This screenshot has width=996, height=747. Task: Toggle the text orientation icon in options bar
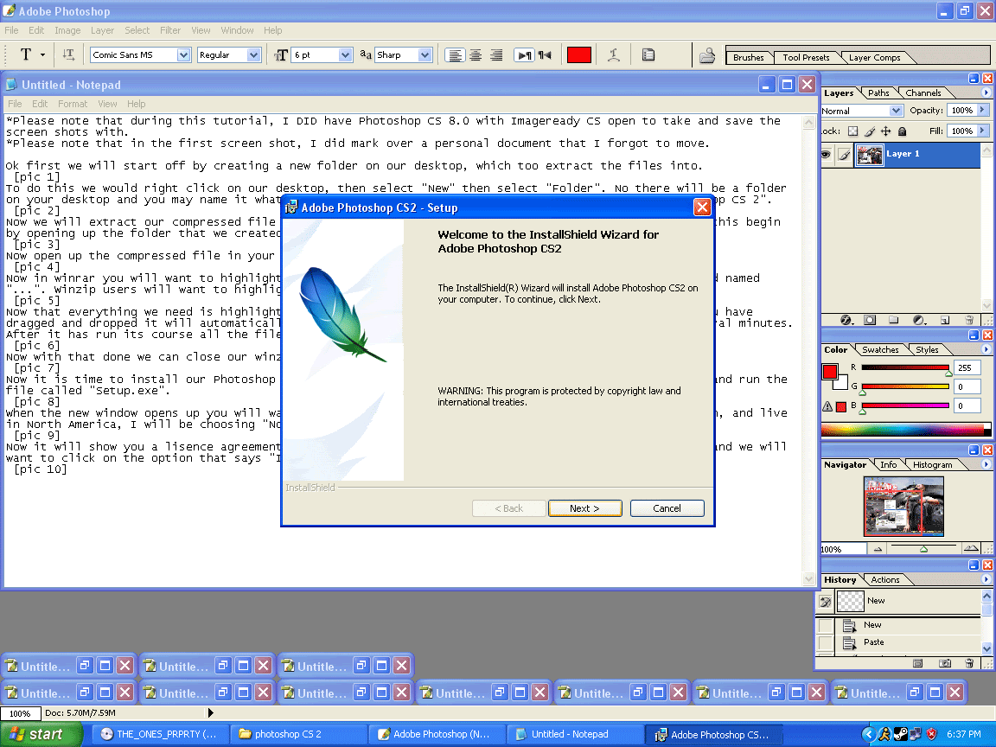[68, 55]
